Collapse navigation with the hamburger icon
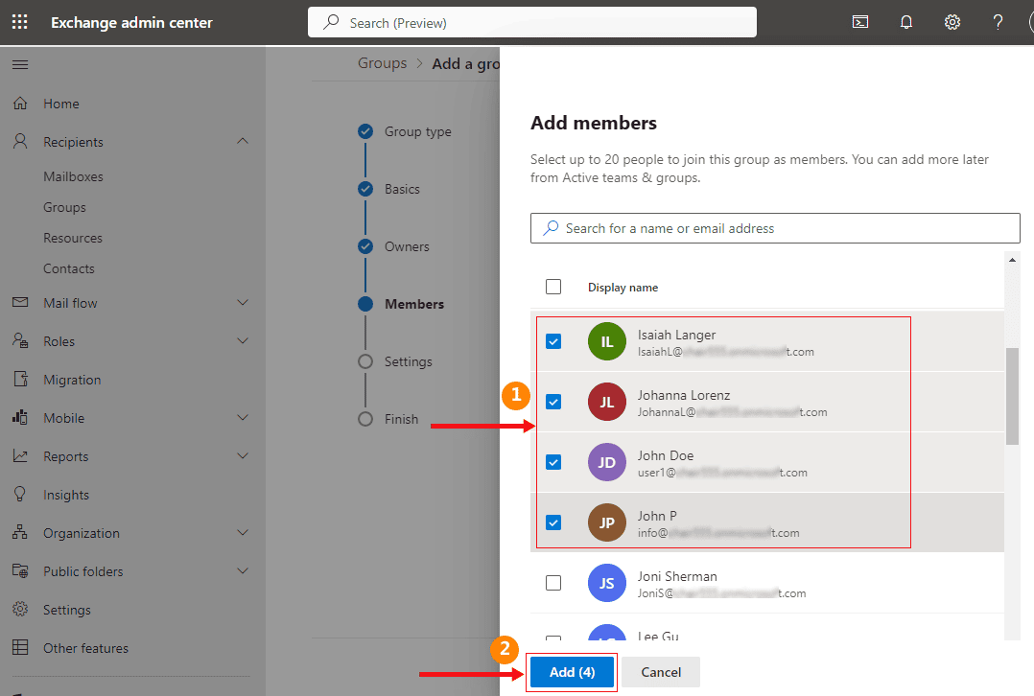 click(x=20, y=65)
